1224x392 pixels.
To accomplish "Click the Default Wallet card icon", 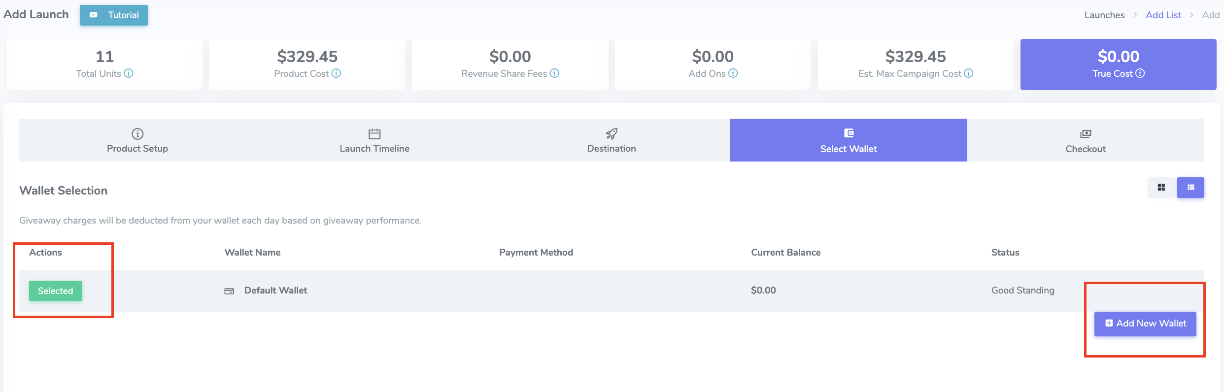I will pos(229,291).
